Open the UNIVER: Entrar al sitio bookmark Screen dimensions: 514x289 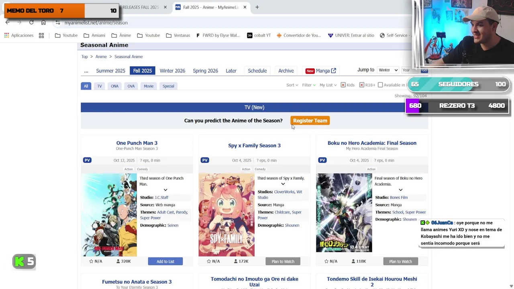(x=350, y=35)
